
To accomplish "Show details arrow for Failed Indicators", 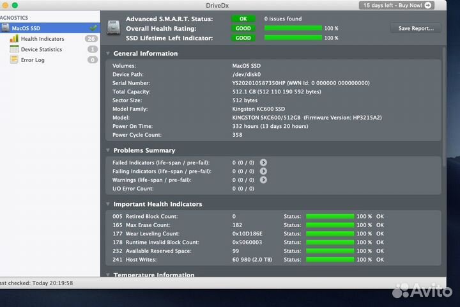I will point(263,162).
